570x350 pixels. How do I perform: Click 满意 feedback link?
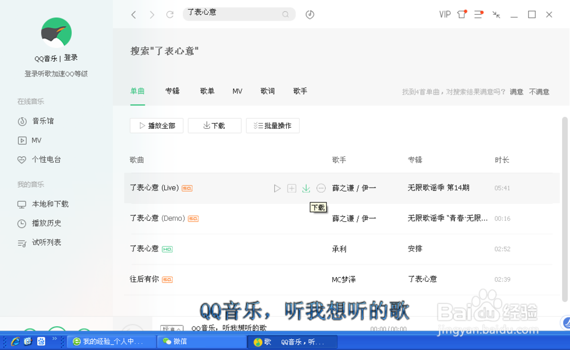pos(516,92)
